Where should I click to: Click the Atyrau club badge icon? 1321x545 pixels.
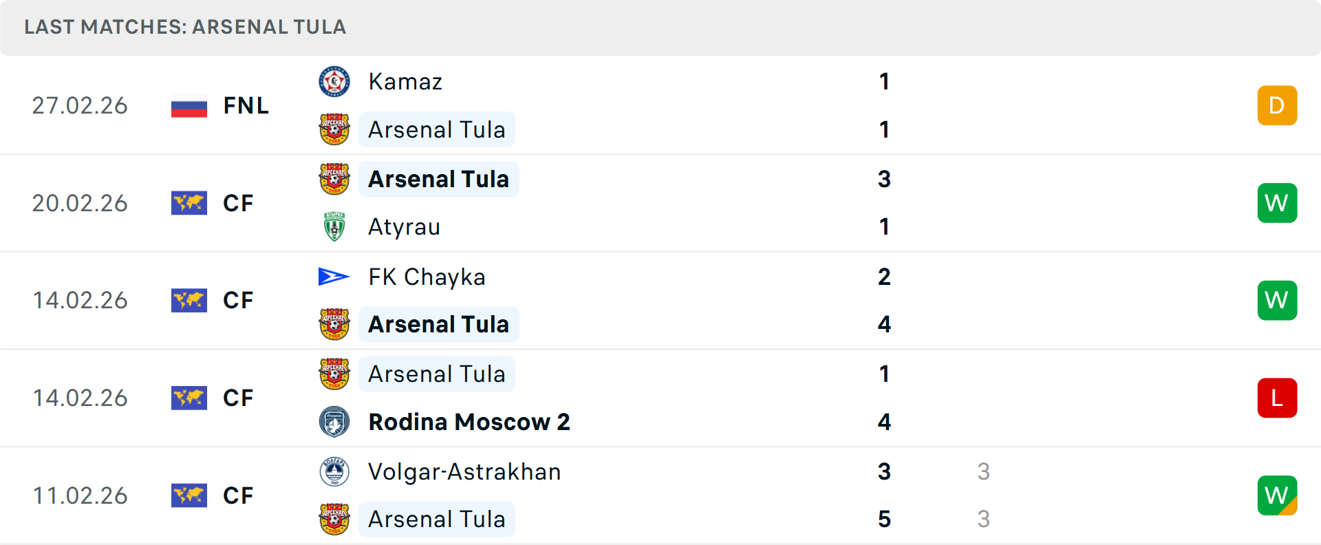click(334, 226)
